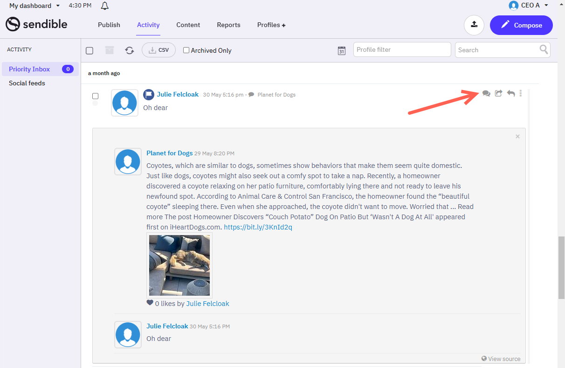Click the page vertical scrollbar
The width and height of the screenshot is (565, 368).
(561, 267)
